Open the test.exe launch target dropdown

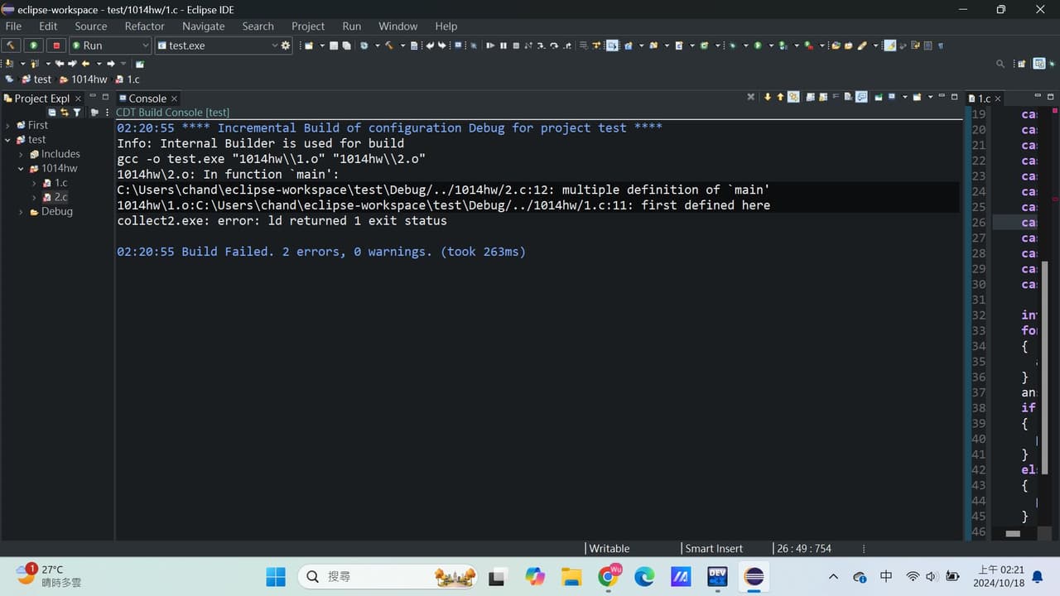(x=274, y=46)
